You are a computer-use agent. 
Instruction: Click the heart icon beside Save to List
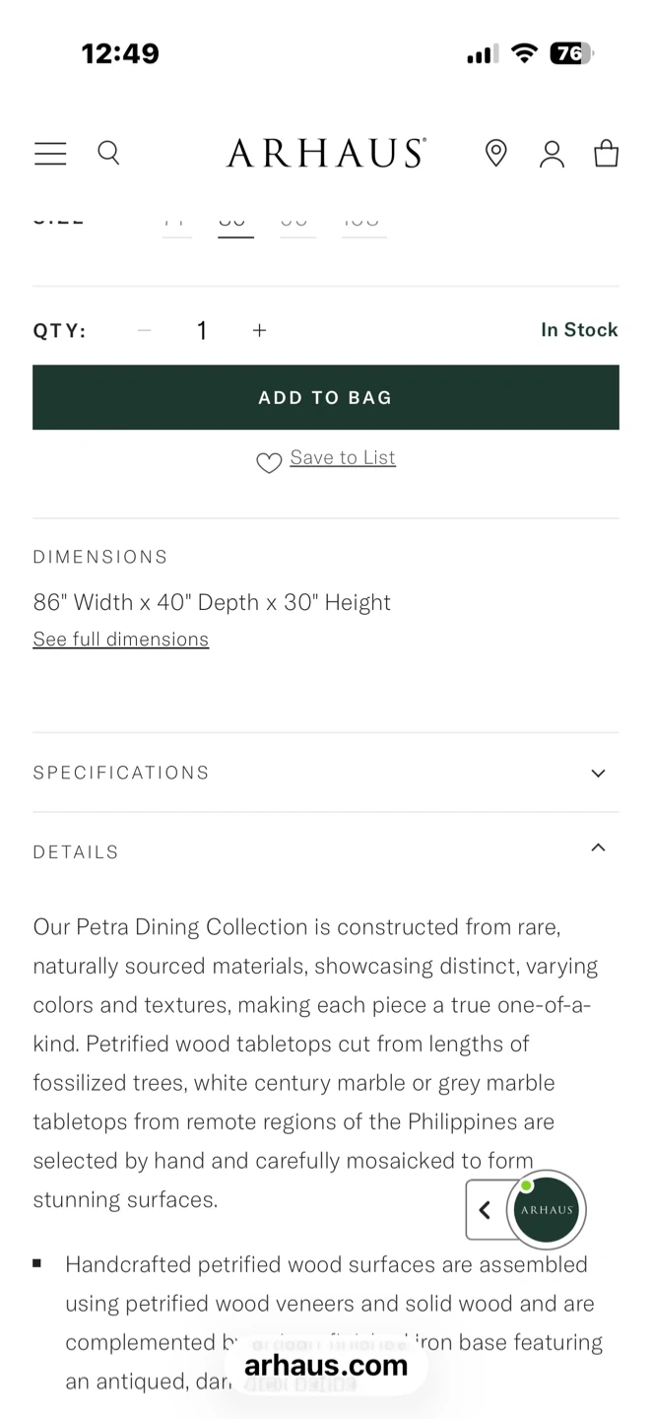[x=269, y=462]
